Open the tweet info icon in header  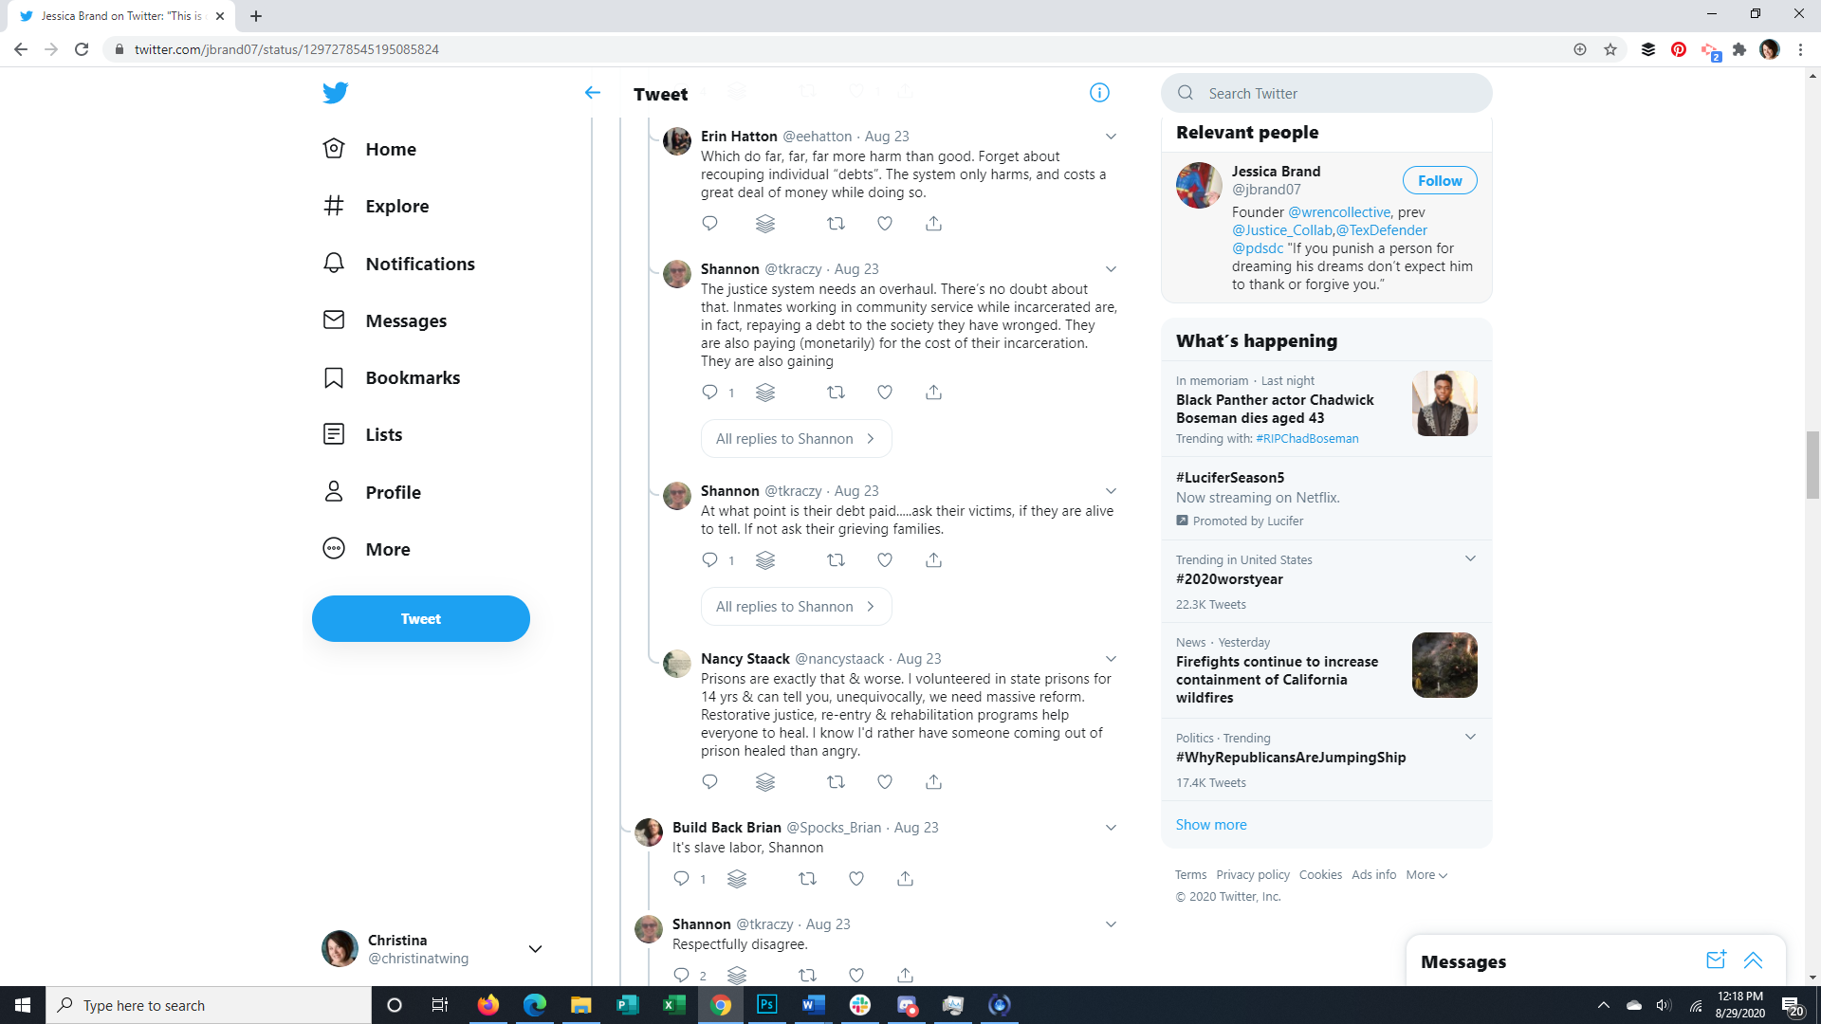point(1099,93)
